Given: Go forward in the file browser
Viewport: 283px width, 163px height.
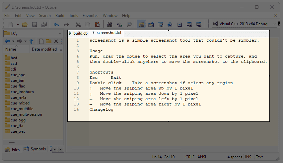Looking at the screenshot, I should (x=20, y=41).
